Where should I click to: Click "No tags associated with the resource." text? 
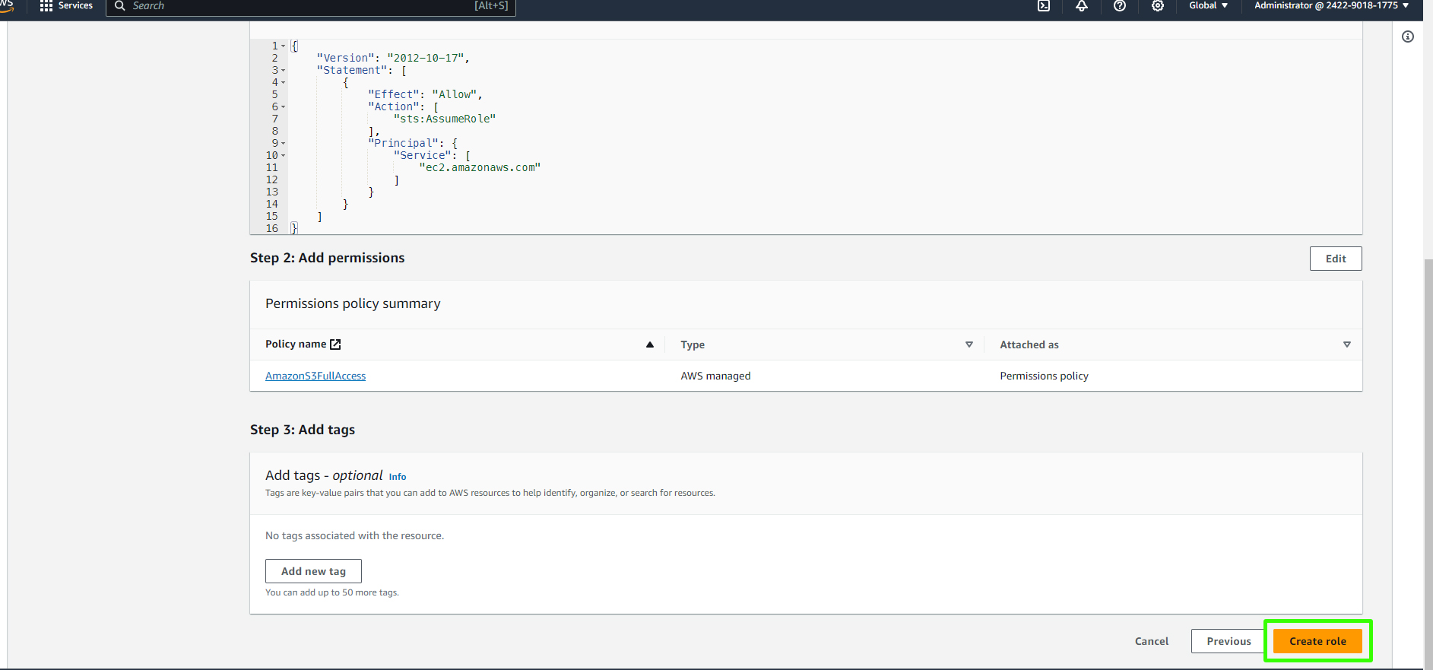(x=354, y=536)
